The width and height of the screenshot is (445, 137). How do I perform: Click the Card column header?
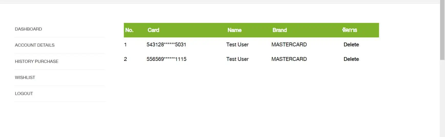pyautogui.click(x=153, y=30)
